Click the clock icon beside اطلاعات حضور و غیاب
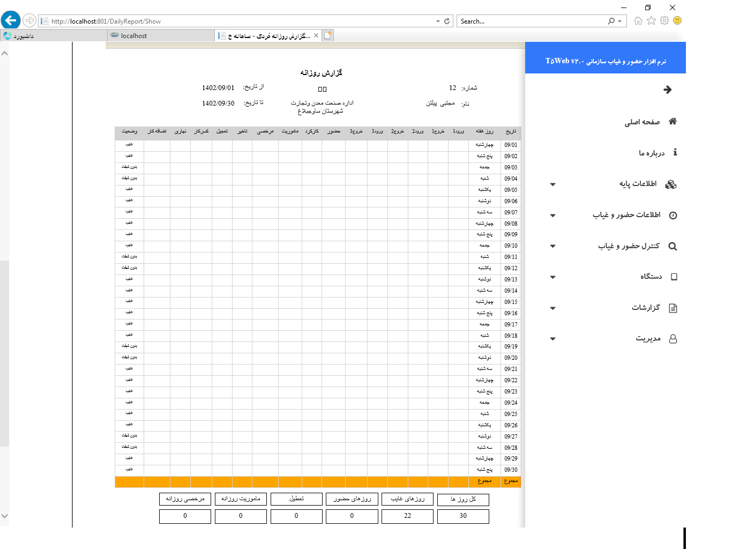 (x=673, y=215)
